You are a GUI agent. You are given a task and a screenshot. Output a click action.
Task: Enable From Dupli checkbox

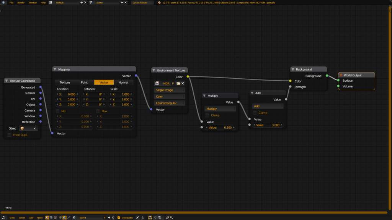pyautogui.click(x=10, y=135)
